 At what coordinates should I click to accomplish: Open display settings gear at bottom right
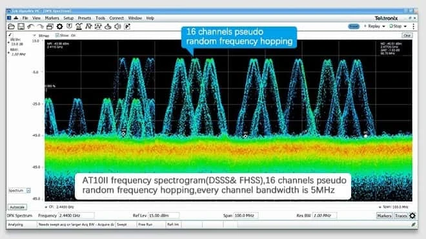click(x=412, y=216)
